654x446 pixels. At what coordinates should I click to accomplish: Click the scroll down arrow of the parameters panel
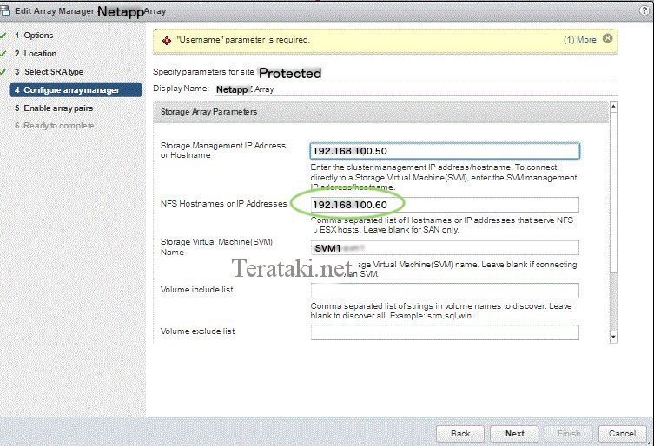click(x=613, y=337)
